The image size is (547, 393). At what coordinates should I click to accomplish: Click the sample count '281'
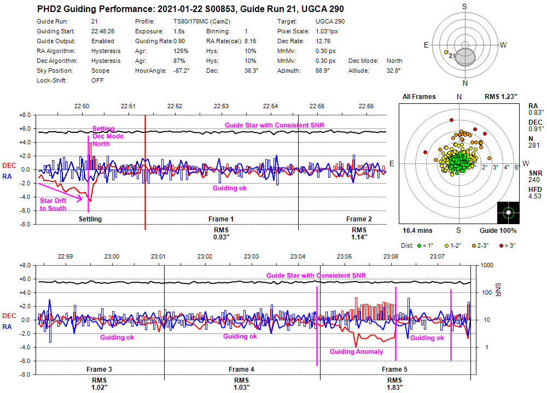coord(534,145)
